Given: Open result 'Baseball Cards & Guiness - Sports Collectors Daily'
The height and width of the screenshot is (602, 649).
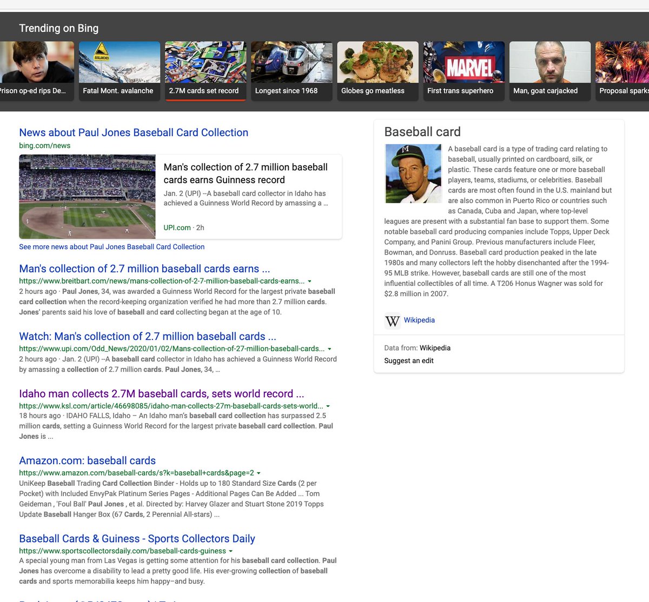Looking at the screenshot, I should [x=137, y=538].
